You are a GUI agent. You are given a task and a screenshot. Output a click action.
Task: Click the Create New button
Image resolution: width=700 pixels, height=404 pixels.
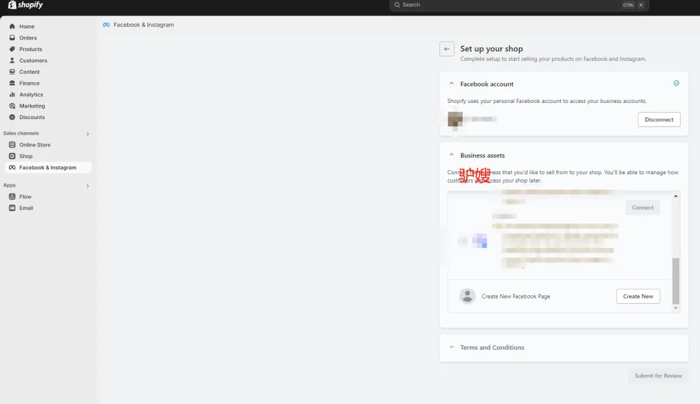(x=638, y=296)
